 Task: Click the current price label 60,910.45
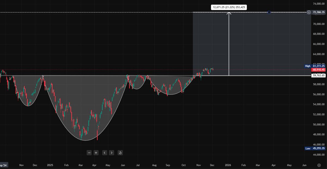coord(319,70)
